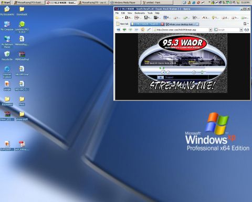Launch Internet Explorer from desktop
252x202 pixels.
pyautogui.click(x=7, y=72)
